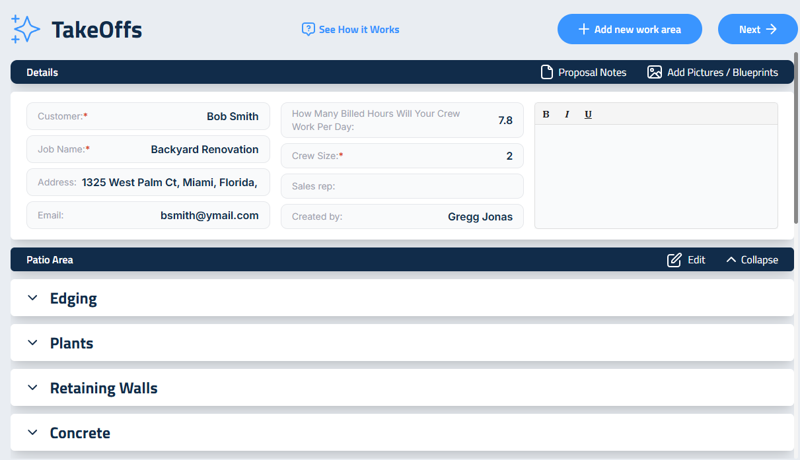
Task: Open the See How it Works link
Action: (359, 29)
